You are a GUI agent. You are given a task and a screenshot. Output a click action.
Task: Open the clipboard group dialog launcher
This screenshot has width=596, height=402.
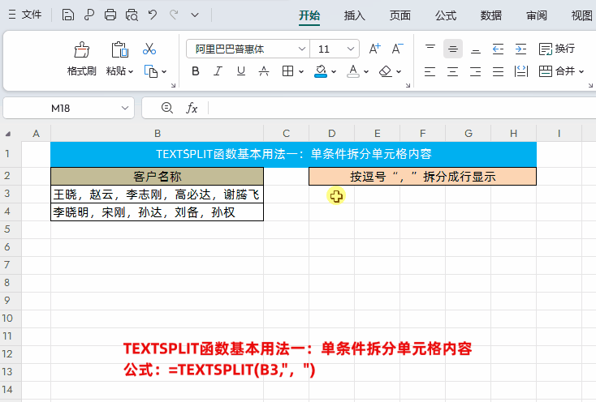point(173,85)
